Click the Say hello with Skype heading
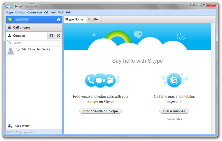222x141 pixels. [137, 61]
